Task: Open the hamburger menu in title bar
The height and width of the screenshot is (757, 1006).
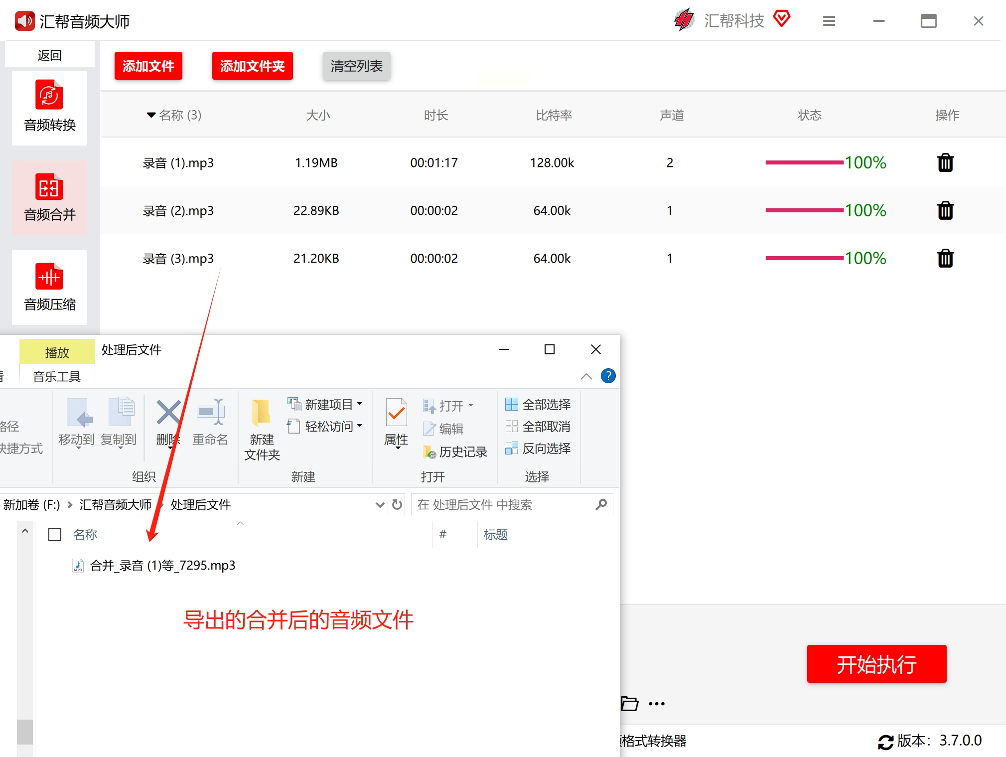Action: click(x=829, y=21)
